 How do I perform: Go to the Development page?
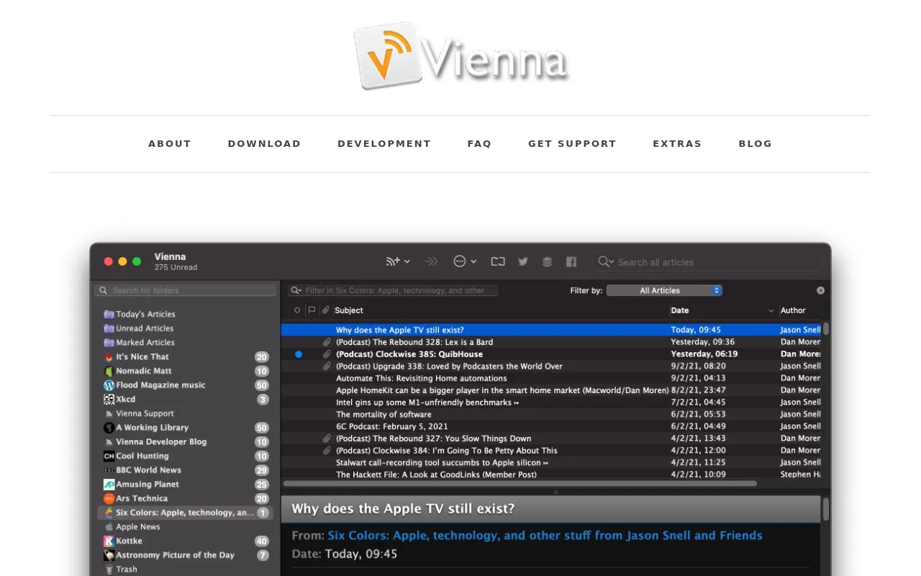(x=384, y=144)
